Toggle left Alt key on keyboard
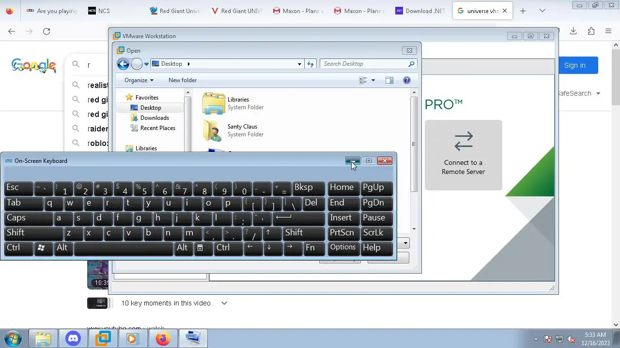The width and height of the screenshot is (620, 348). tap(63, 248)
